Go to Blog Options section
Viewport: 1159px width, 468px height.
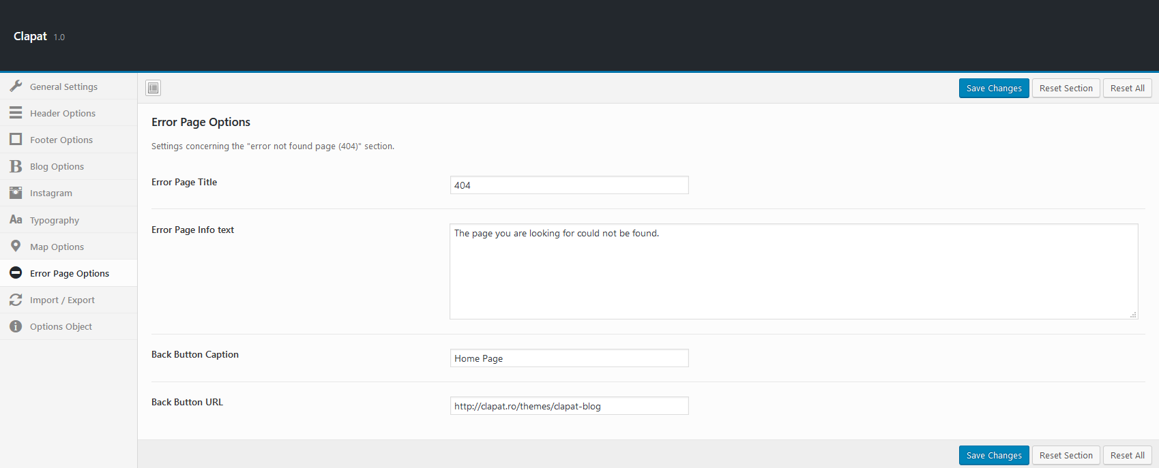click(68, 166)
